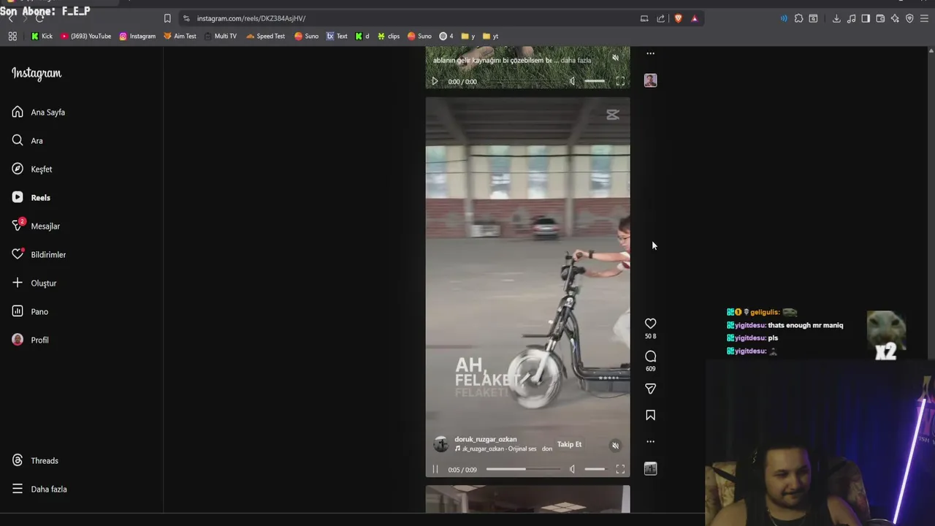The width and height of the screenshot is (935, 526).
Task: Toggle mute in top reel control bar
Action: 572,81
